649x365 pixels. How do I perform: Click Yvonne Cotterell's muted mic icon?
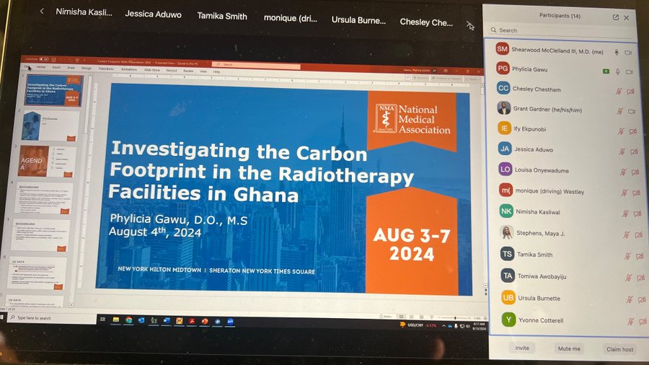630,321
